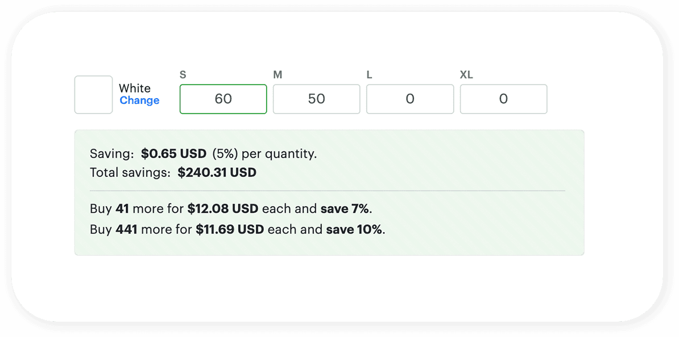Click the S quantity input showing 60
The image size is (679, 337).
click(223, 99)
